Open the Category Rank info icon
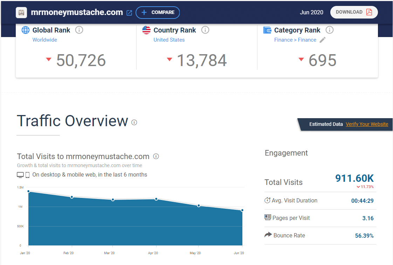 (x=330, y=30)
